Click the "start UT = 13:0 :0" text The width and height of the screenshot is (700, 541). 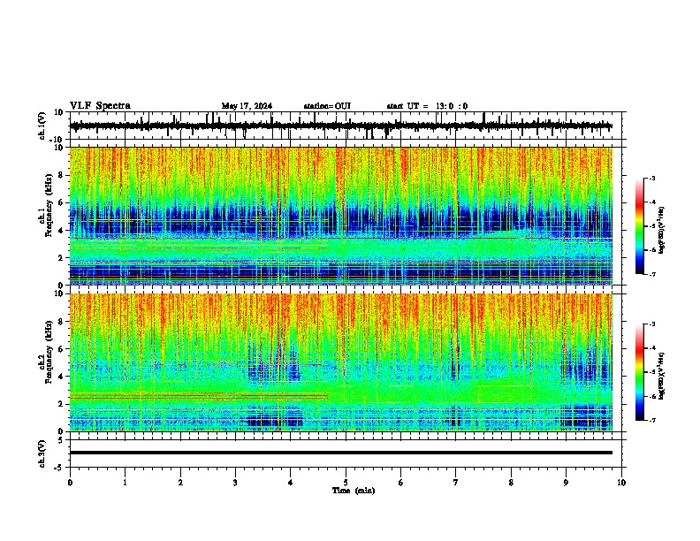click(x=427, y=106)
